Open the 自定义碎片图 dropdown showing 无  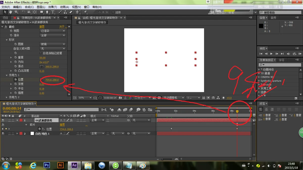[x=53, y=49]
